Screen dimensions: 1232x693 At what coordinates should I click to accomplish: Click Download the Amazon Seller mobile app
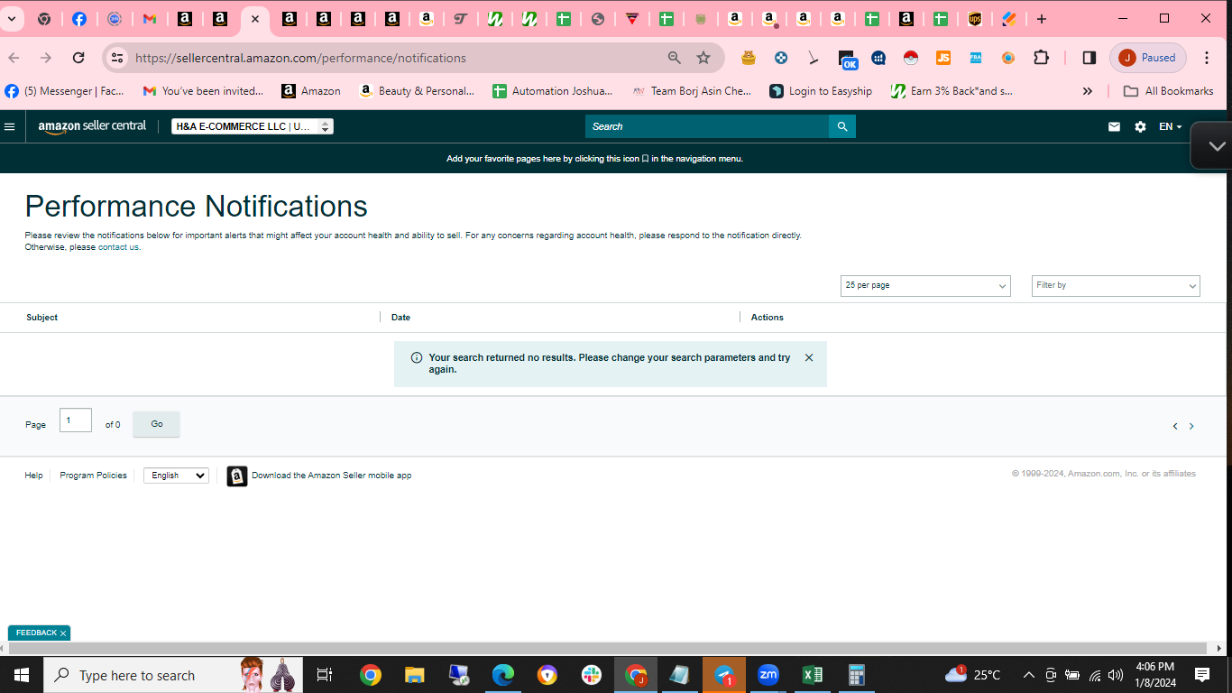pos(331,476)
